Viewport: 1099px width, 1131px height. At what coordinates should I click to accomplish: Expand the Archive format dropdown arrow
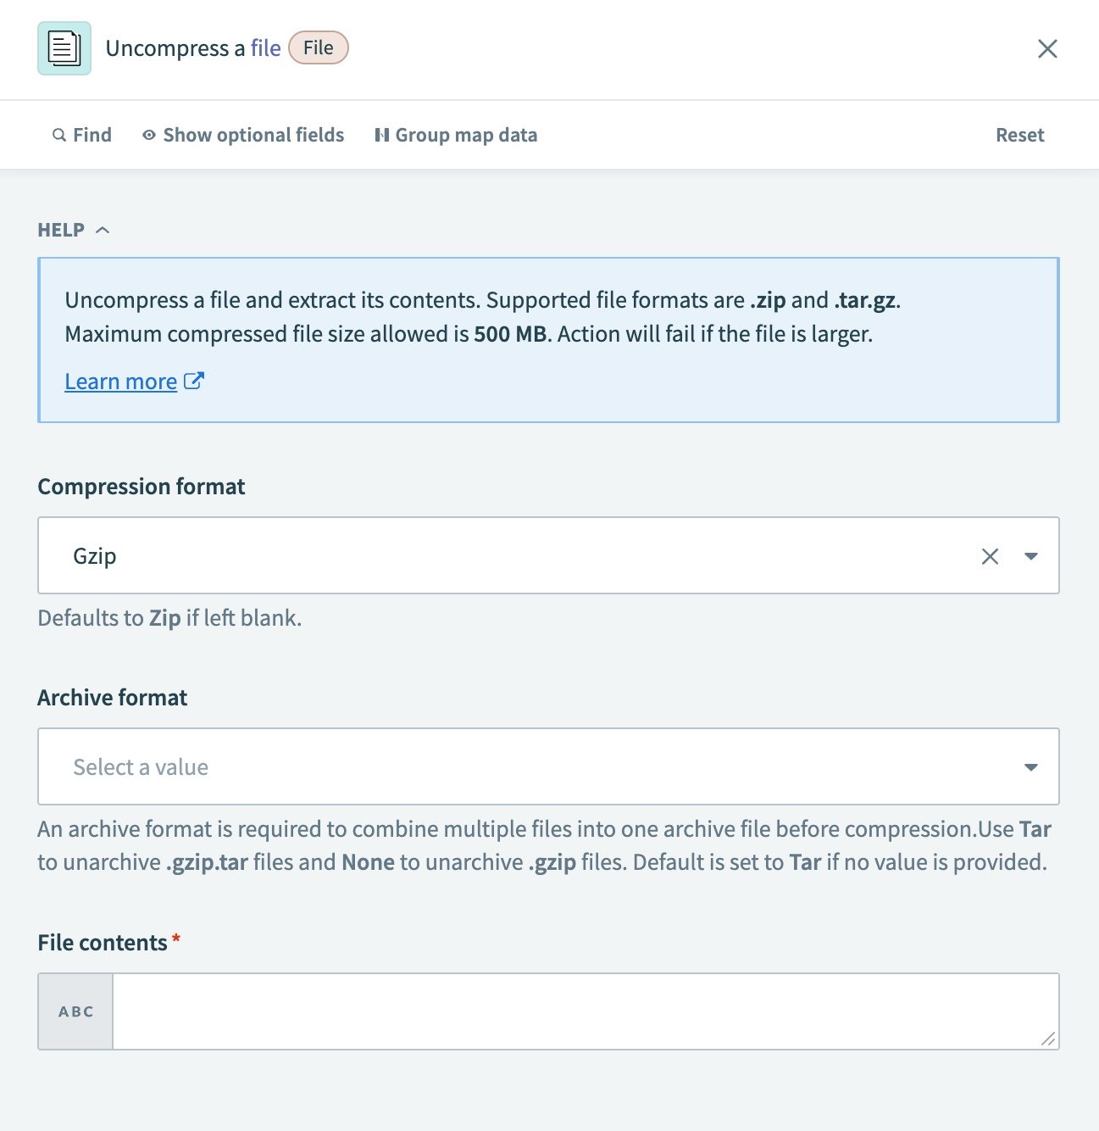click(1031, 767)
